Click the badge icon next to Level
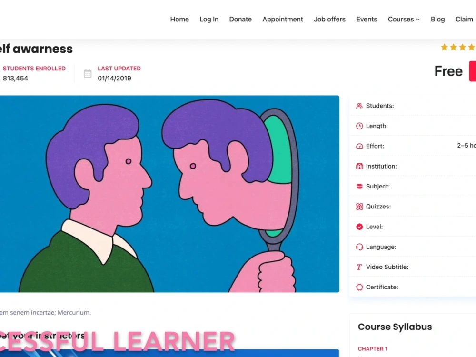 coord(359,227)
